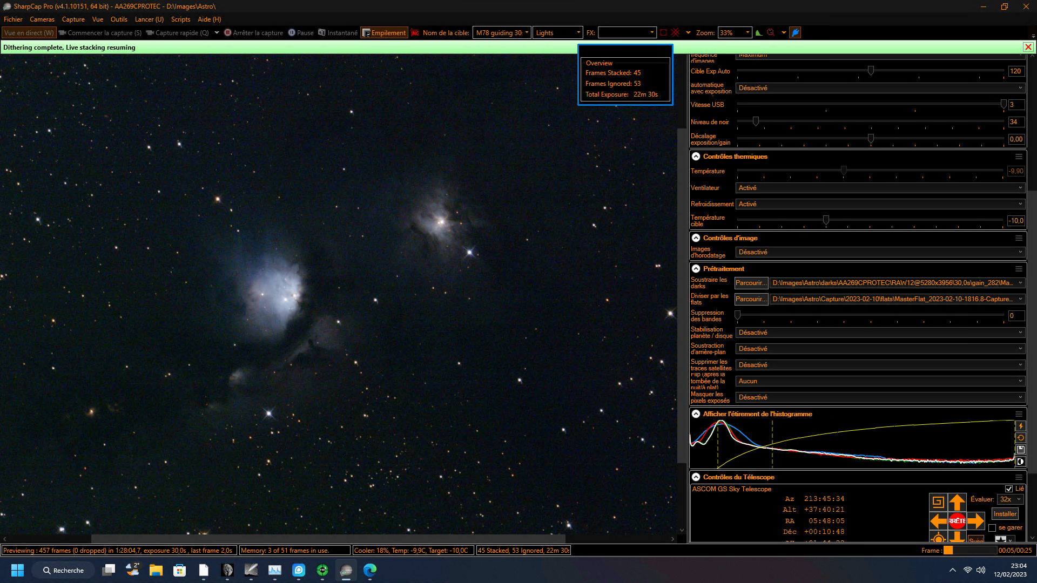
Task: Click the Empilement live stack button
Action: tap(384, 33)
